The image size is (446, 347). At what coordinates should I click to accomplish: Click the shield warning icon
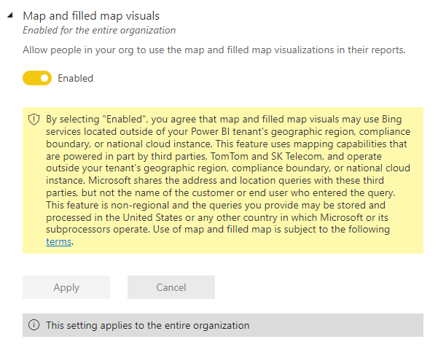click(x=34, y=119)
